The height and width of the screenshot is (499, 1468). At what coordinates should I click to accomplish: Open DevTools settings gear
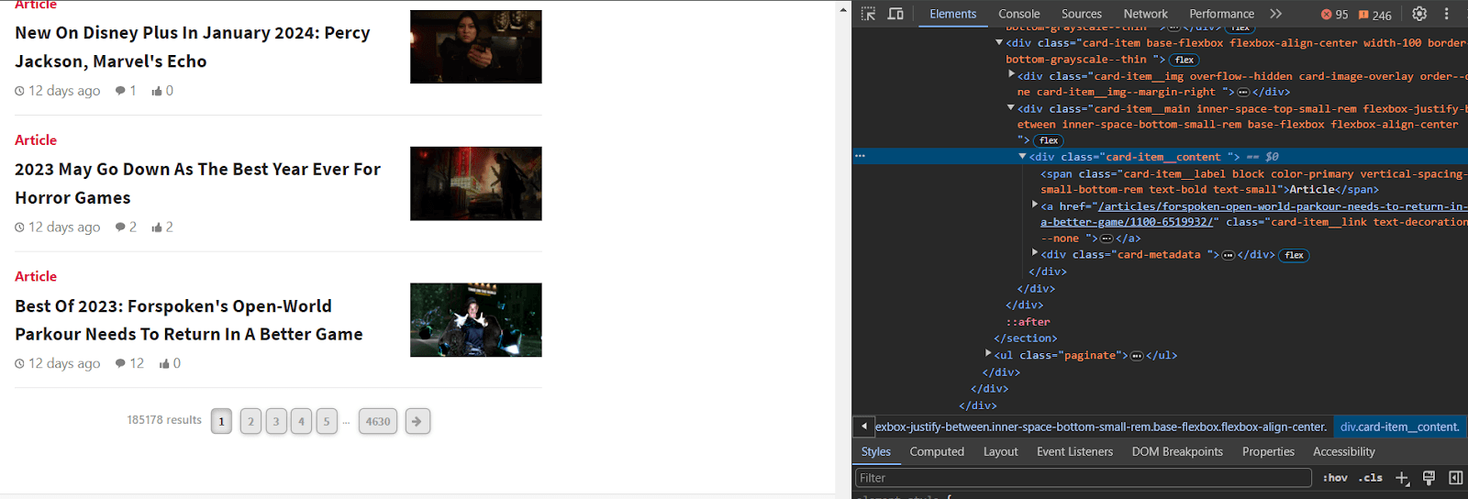click(x=1419, y=14)
